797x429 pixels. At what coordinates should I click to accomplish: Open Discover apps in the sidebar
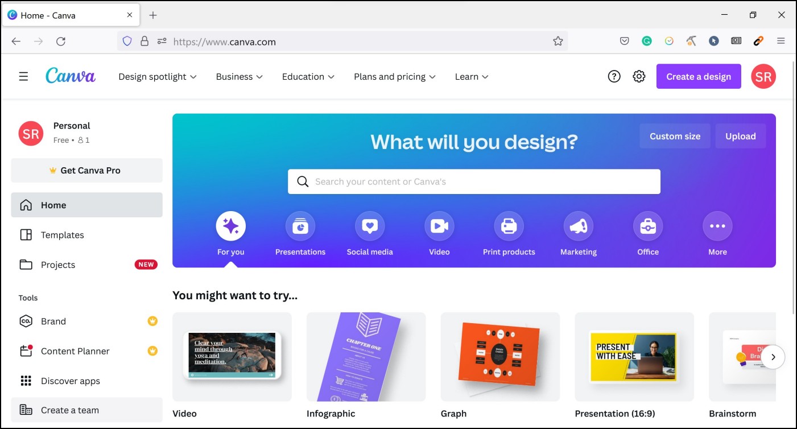86,381
